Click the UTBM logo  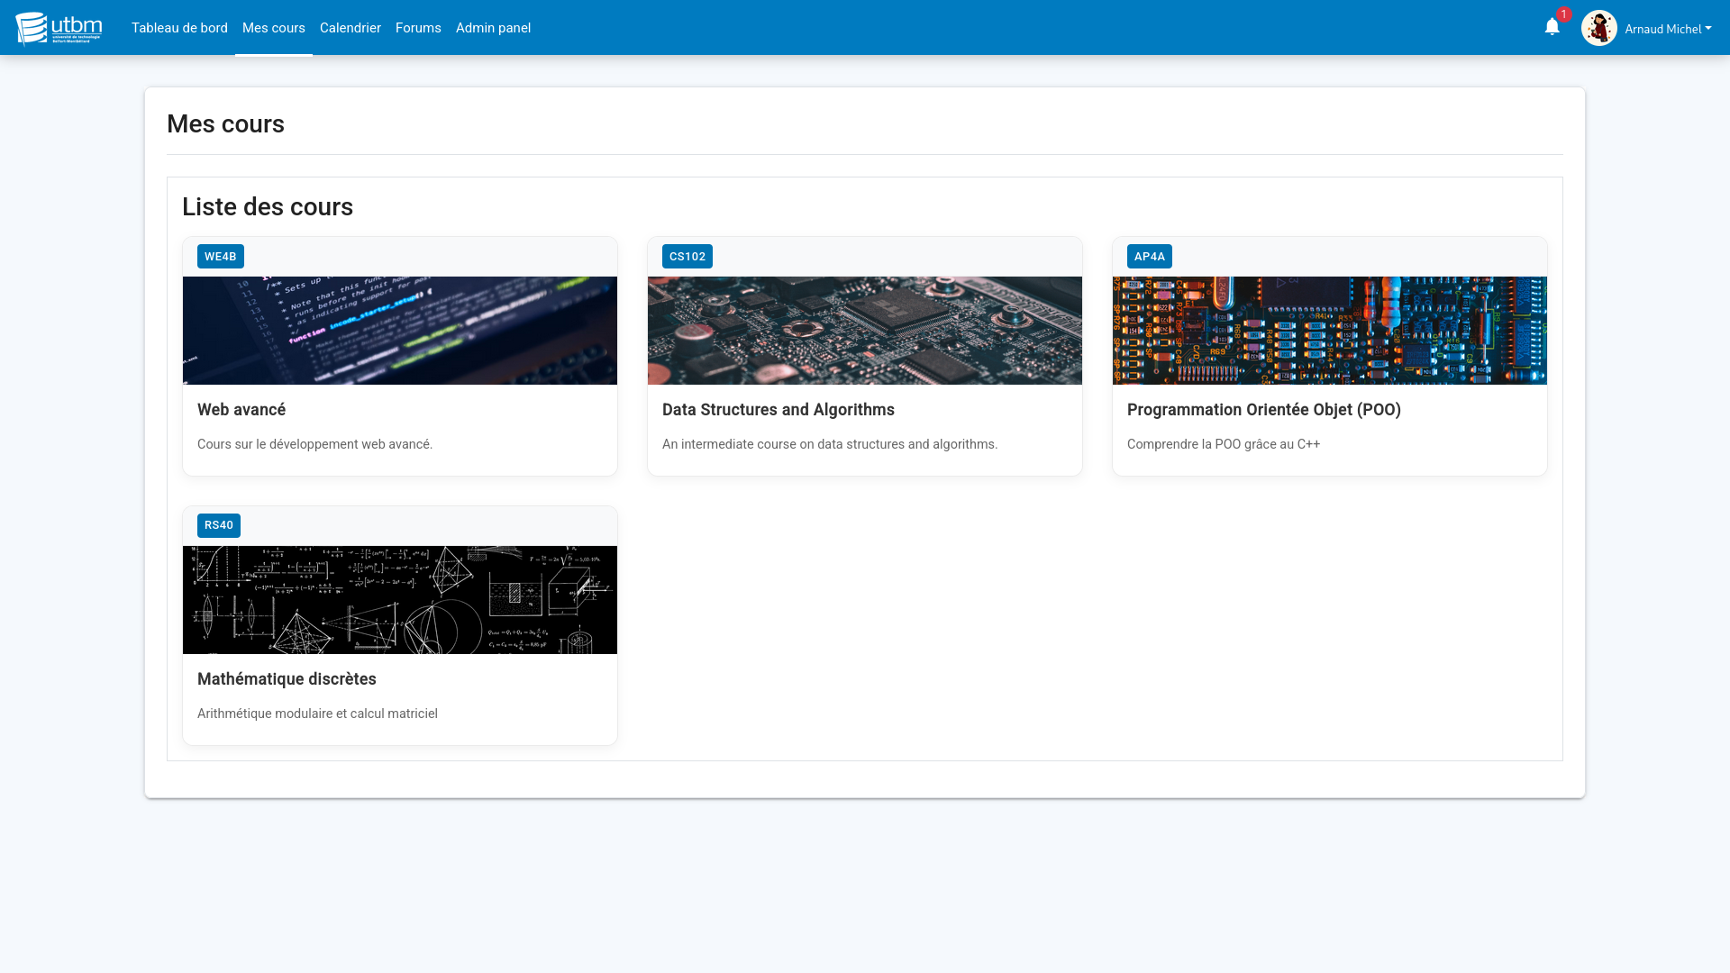(x=59, y=28)
